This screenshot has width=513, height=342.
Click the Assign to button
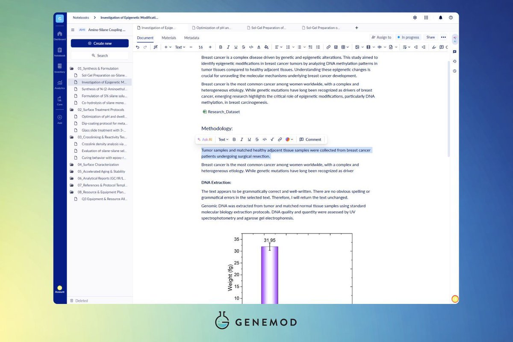[381, 37]
